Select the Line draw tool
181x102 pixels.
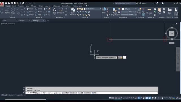[x=2, y=11]
